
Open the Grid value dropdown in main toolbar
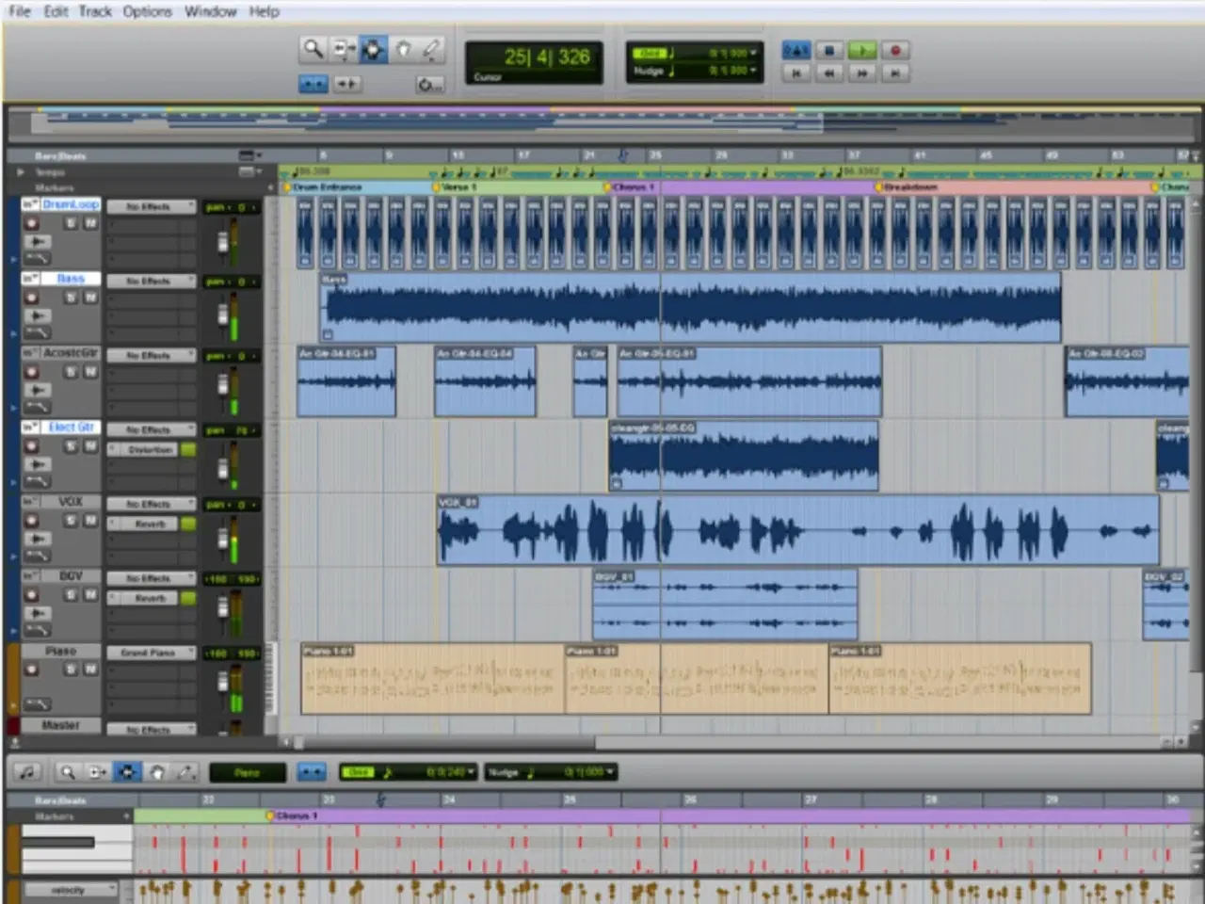[x=752, y=54]
